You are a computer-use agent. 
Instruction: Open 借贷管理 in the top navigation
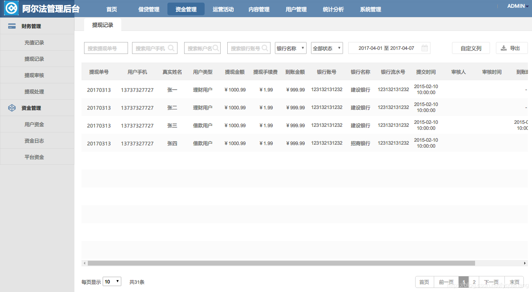(x=149, y=9)
